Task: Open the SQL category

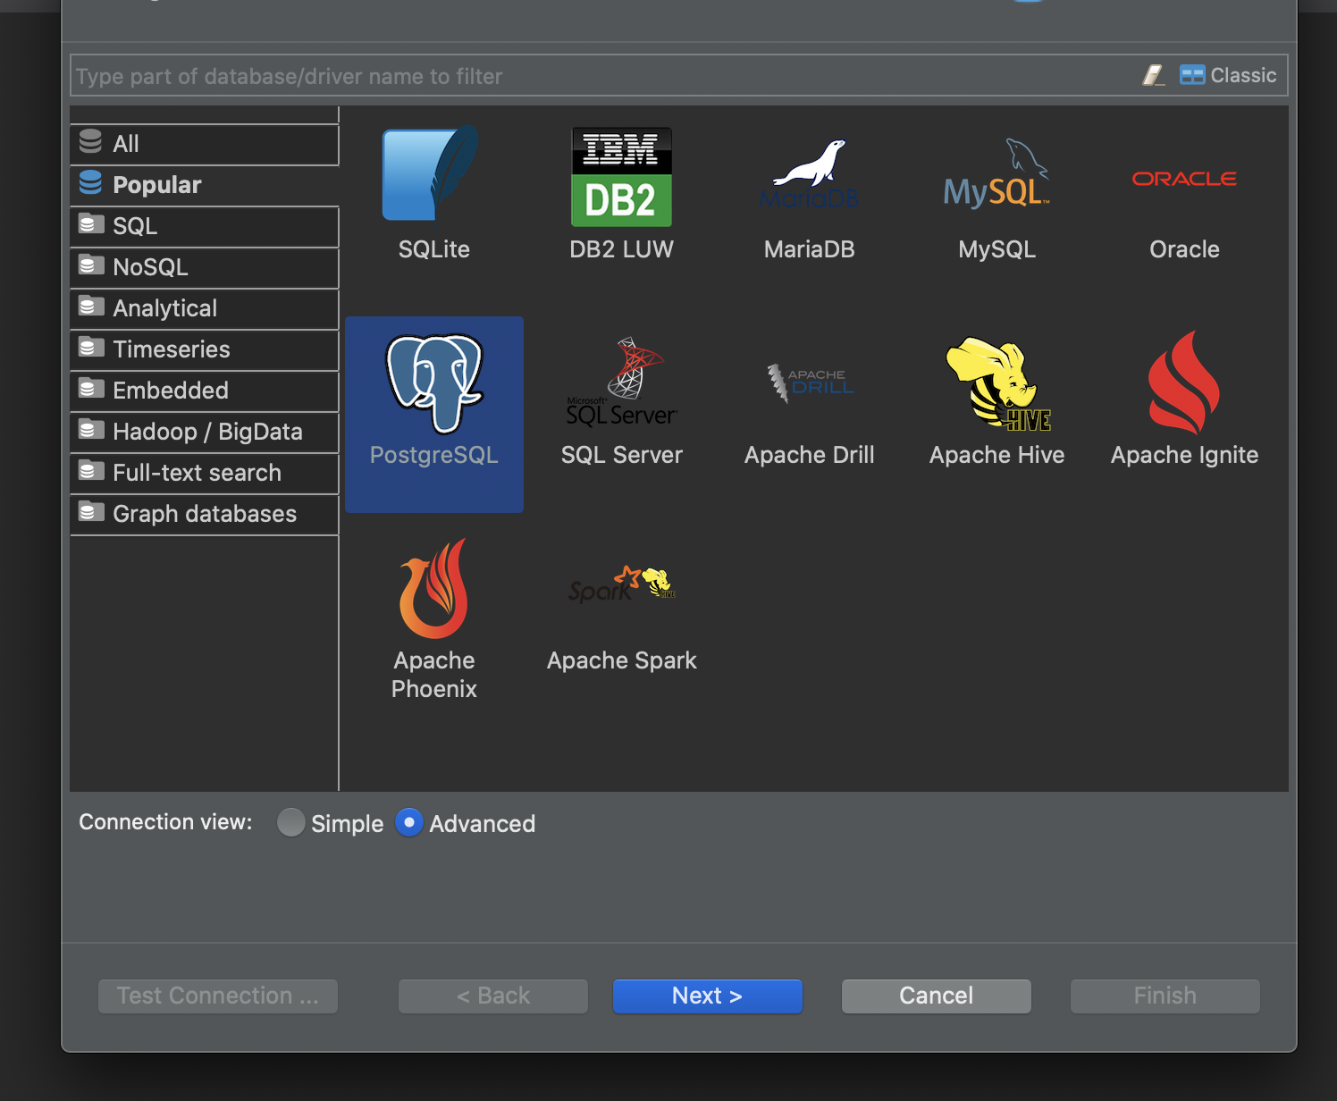Action: coord(205,226)
